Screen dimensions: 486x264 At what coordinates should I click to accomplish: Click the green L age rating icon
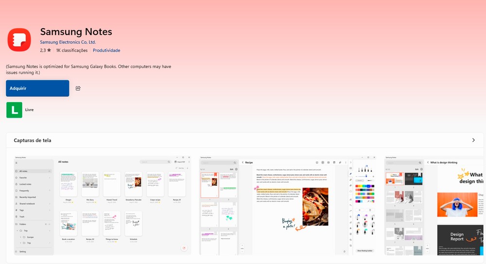[14, 110]
